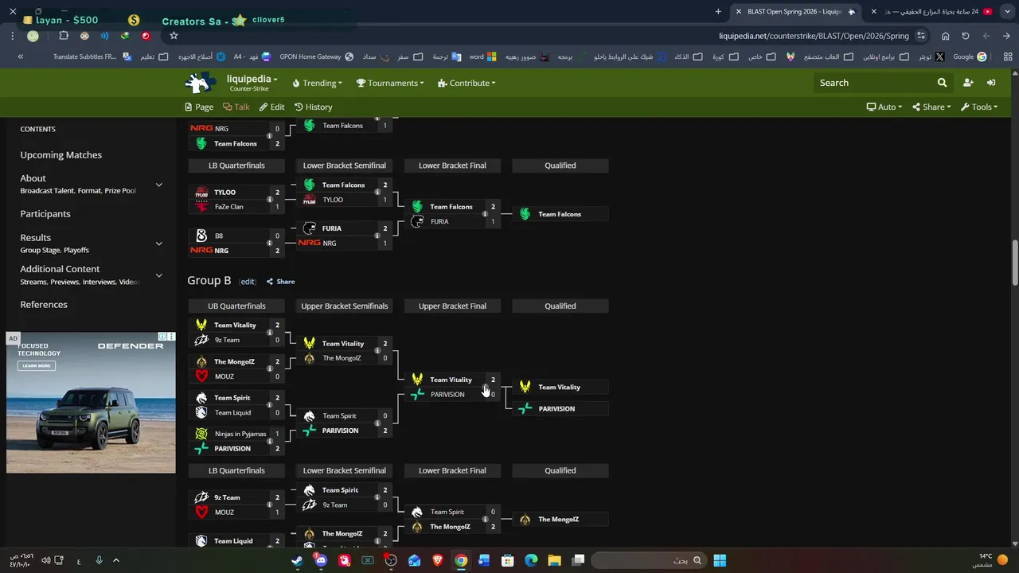Switch to the Talk tab
1019x573 pixels.
pyautogui.click(x=236, y=107)
